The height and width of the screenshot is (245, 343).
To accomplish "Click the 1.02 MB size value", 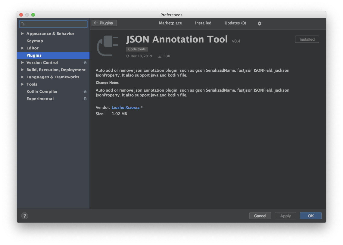I will pyautogui.click(x=119, y=114).
